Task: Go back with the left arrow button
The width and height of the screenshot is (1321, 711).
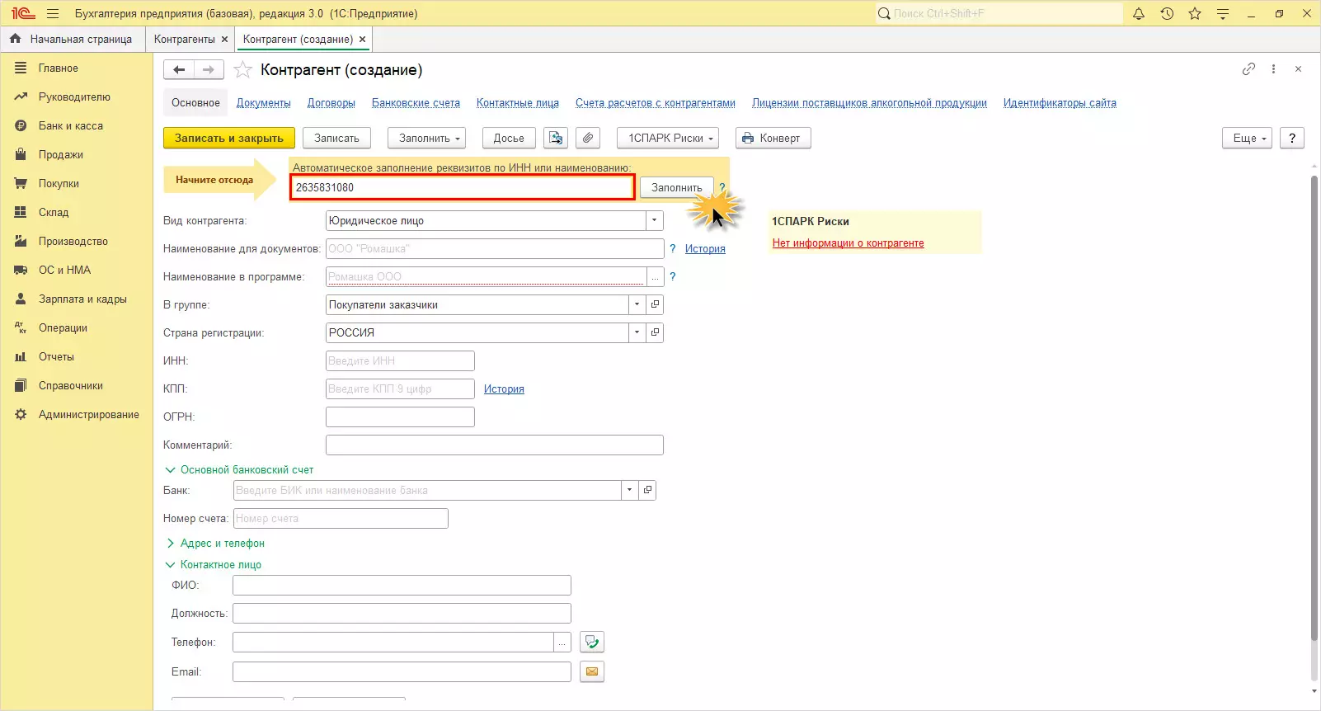Action: point(179,70)
